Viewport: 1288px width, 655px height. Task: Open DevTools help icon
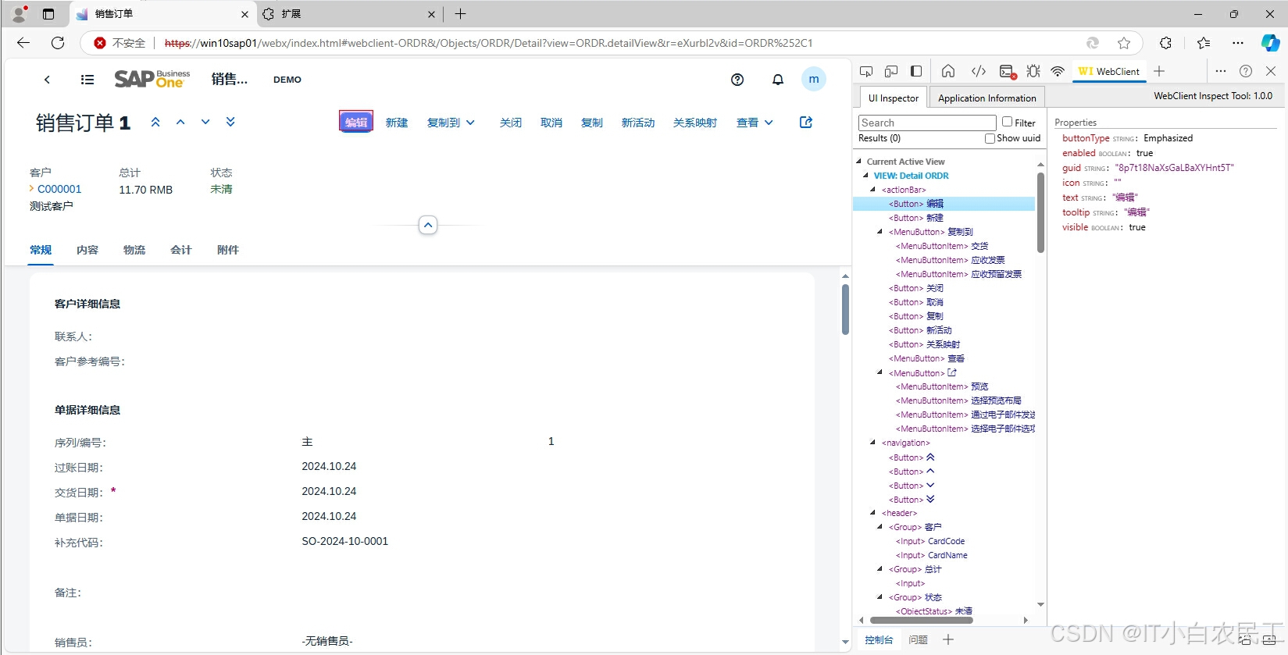(1246, 71)
